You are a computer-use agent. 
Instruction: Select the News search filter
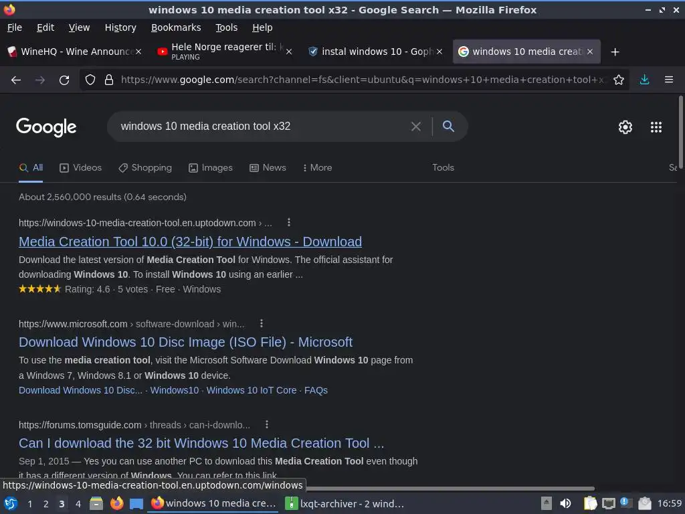click(268, 168)
